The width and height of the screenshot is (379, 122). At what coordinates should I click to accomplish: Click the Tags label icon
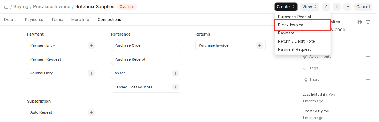tap(305, 68)
